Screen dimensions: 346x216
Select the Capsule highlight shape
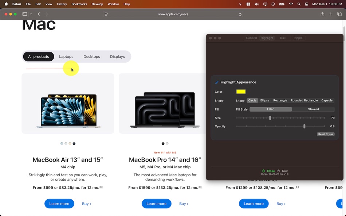(x=327, y=100)
